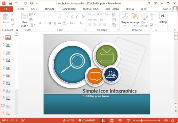Toggle Underline formatting
This screenshot has width=178, height=123.
tap(50, 23)
